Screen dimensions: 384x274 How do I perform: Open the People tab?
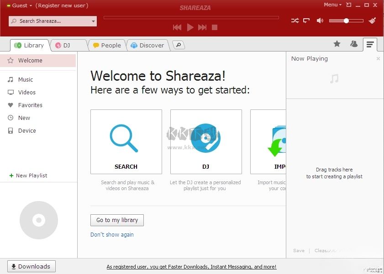(x=107, y=45)
